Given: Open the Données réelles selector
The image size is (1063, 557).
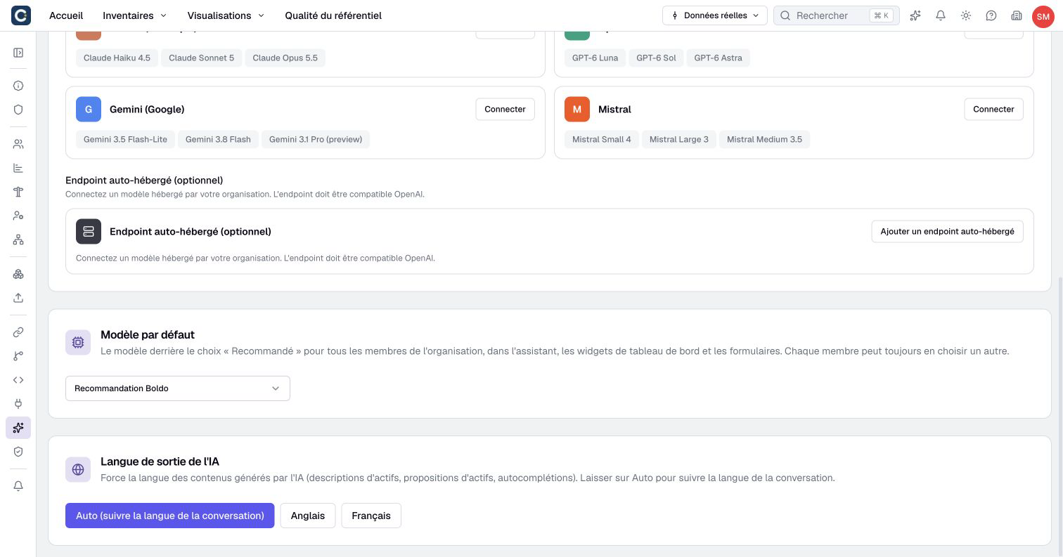Looking at the screenshot, I should click(714, 15).
